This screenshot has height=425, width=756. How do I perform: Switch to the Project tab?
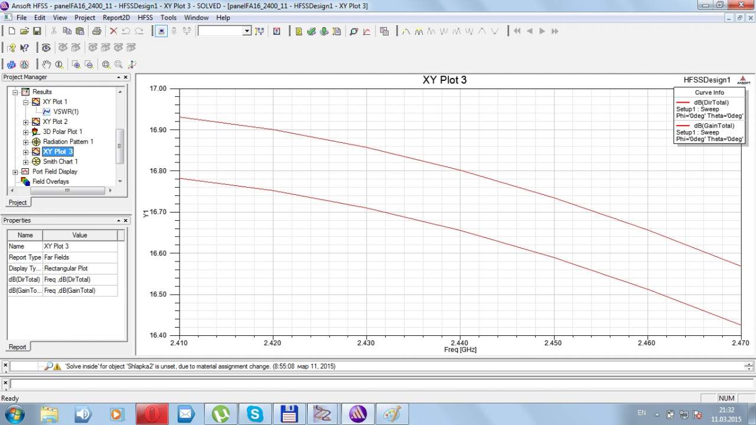pyautogui.click(x=18, y=202)
